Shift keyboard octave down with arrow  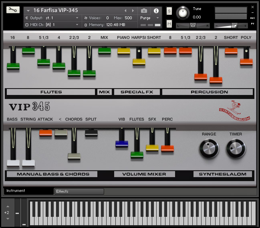coord(8,219)
